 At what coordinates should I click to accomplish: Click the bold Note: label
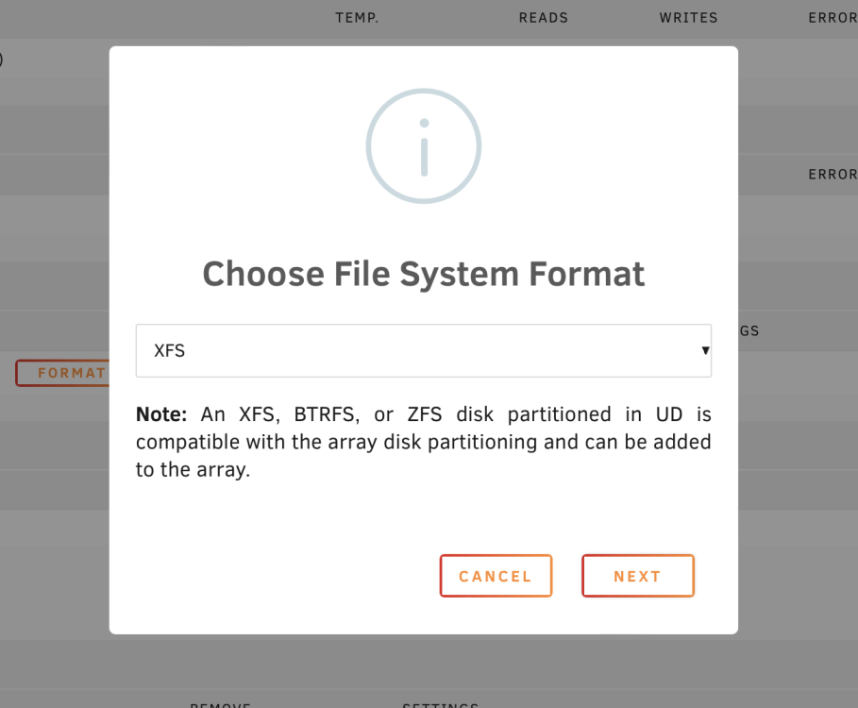161,414
